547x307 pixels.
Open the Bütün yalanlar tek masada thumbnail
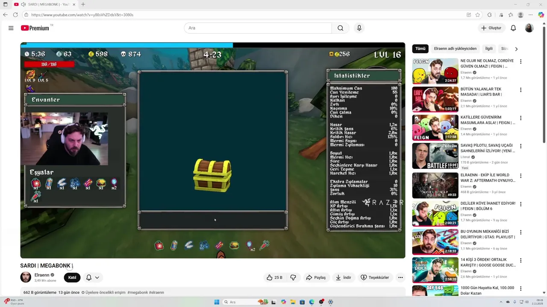click(435, 99)
